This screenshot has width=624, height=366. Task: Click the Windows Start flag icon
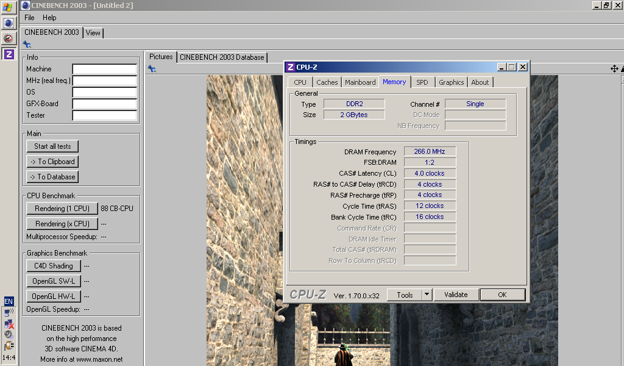coord(8,7)
